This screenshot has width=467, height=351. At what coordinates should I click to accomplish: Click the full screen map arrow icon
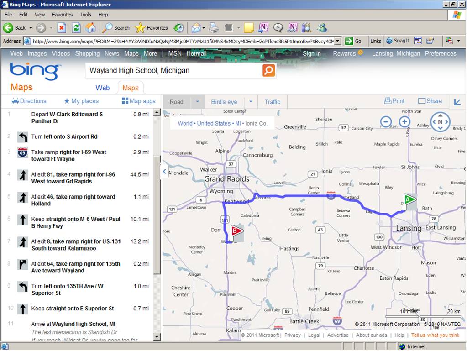(457, 102)
